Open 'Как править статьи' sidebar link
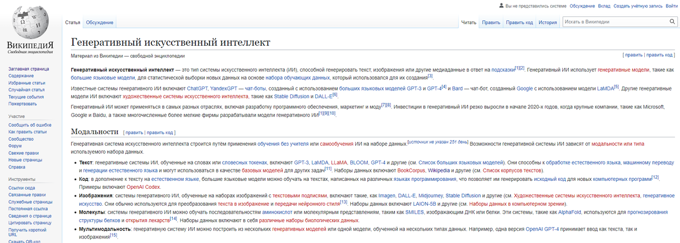 (x=28, y=132)
